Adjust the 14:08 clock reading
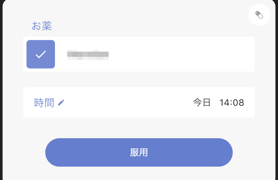278x180 pixels. [x=232, y=103]
